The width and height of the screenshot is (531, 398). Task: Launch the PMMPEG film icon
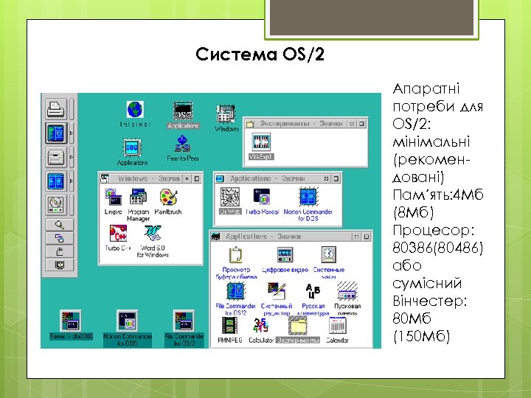230,326
